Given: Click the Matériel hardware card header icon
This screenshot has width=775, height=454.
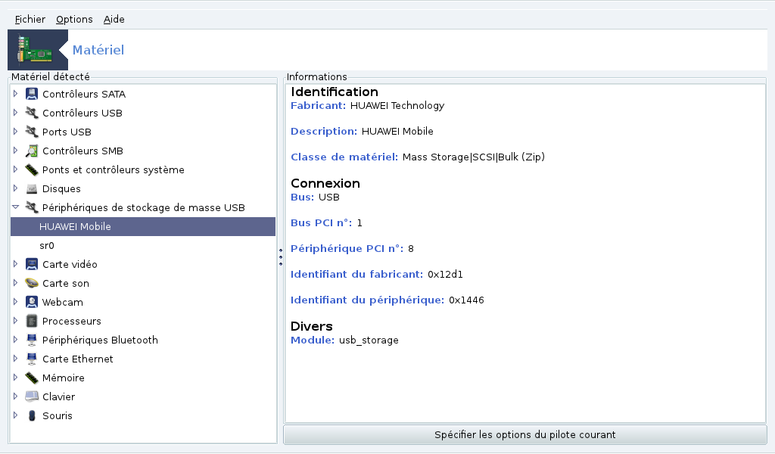Looking at the screenshot, I should tap(38, 50).
